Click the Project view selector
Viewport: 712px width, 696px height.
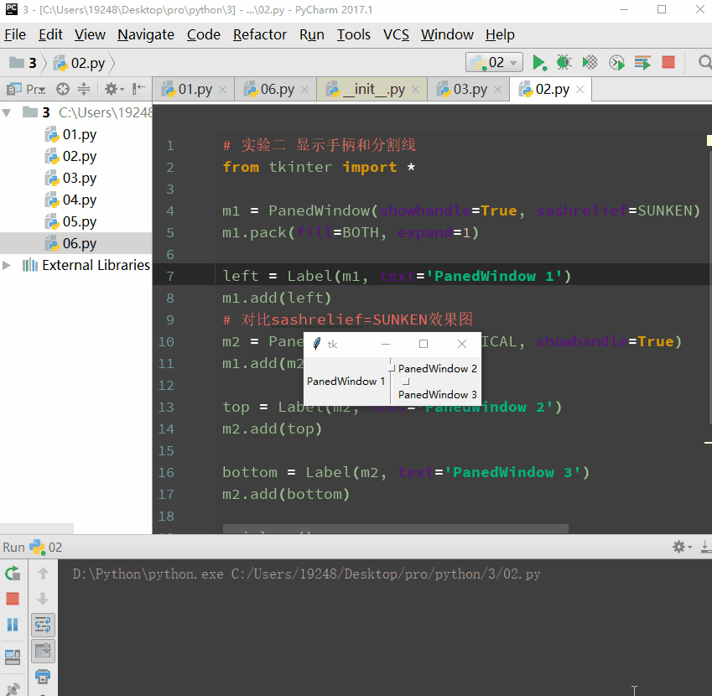point(26,89)
